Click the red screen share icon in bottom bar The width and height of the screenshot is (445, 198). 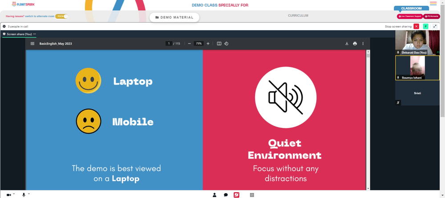coord(236,195)
